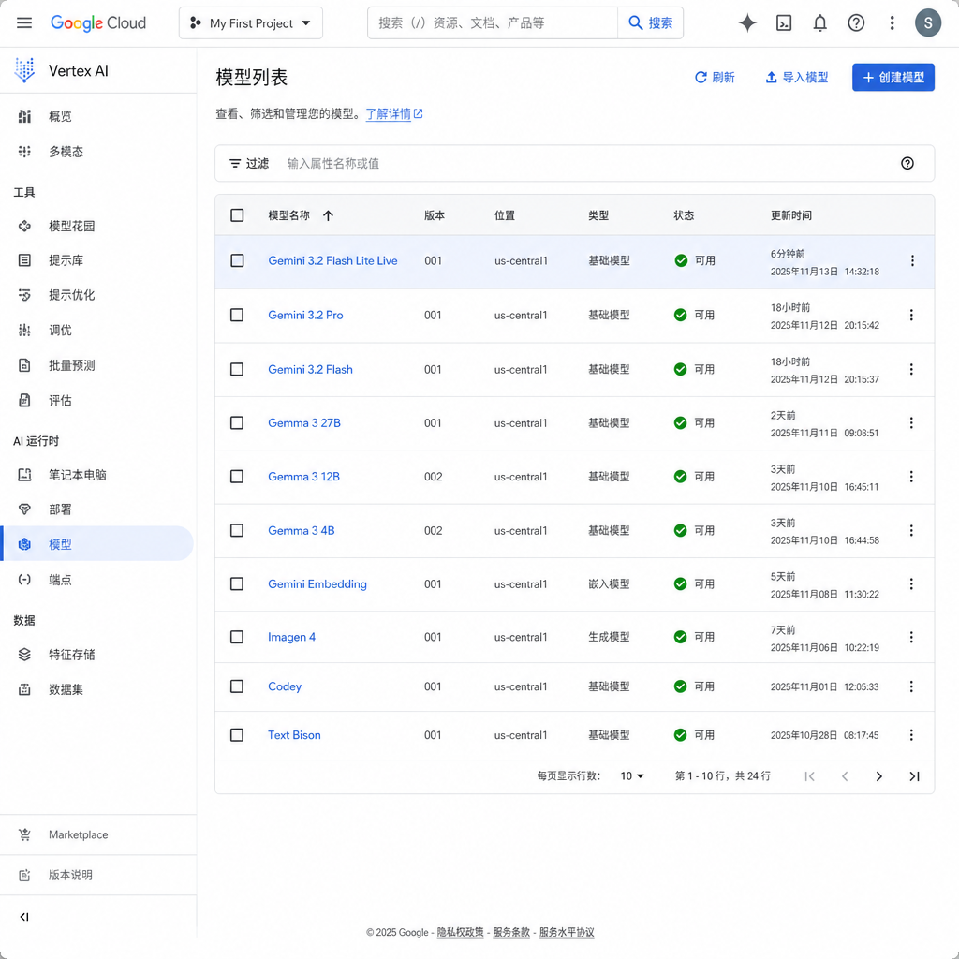
Task: Open row actions for Text Bison
Action: tap(910, 735)
